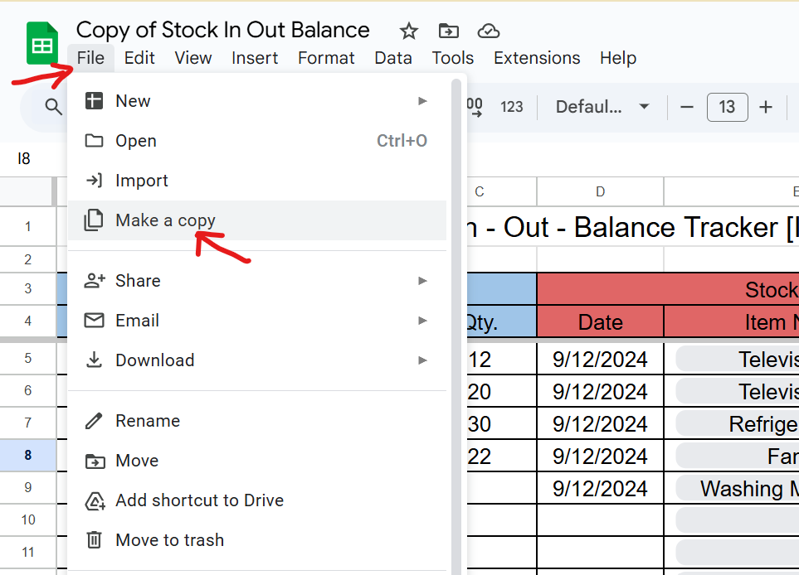Viewport: 799px width, 575px height.
Task: Decrease font size with minus button
Action: point(686,107)
